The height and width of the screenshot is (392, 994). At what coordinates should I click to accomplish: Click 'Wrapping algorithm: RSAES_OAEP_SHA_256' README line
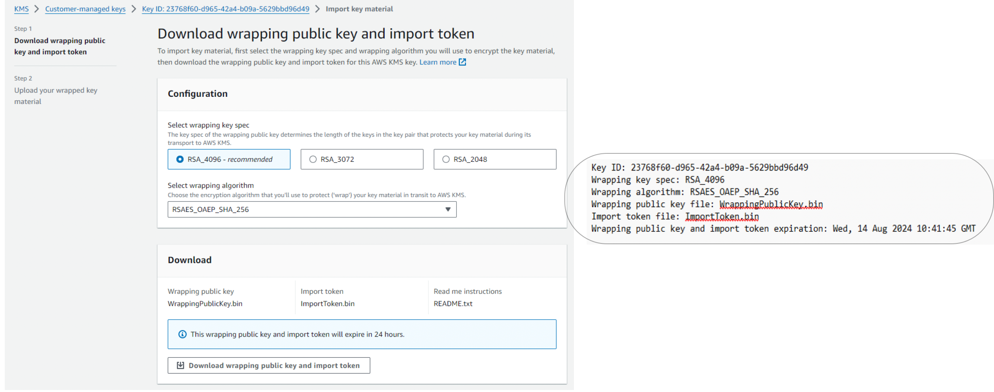pyautogui.click(x=685, y=192)
